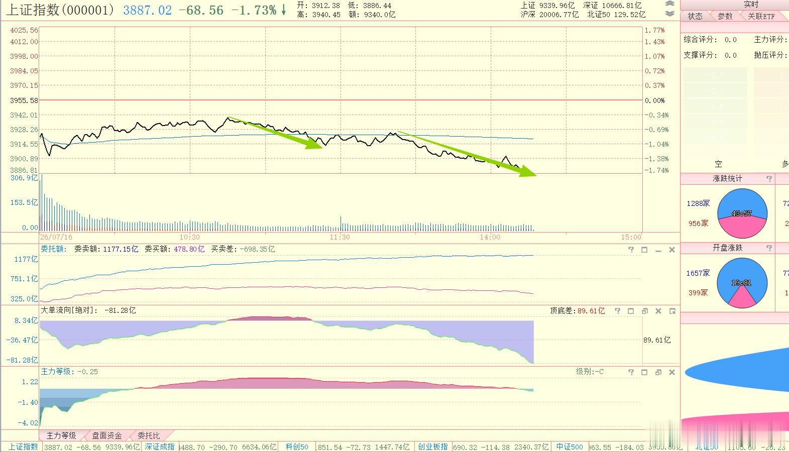This screenshot has height=452, width=789.
Task: Click the 开盘涨跌 pie chart
Action: (x=742, y=283)
